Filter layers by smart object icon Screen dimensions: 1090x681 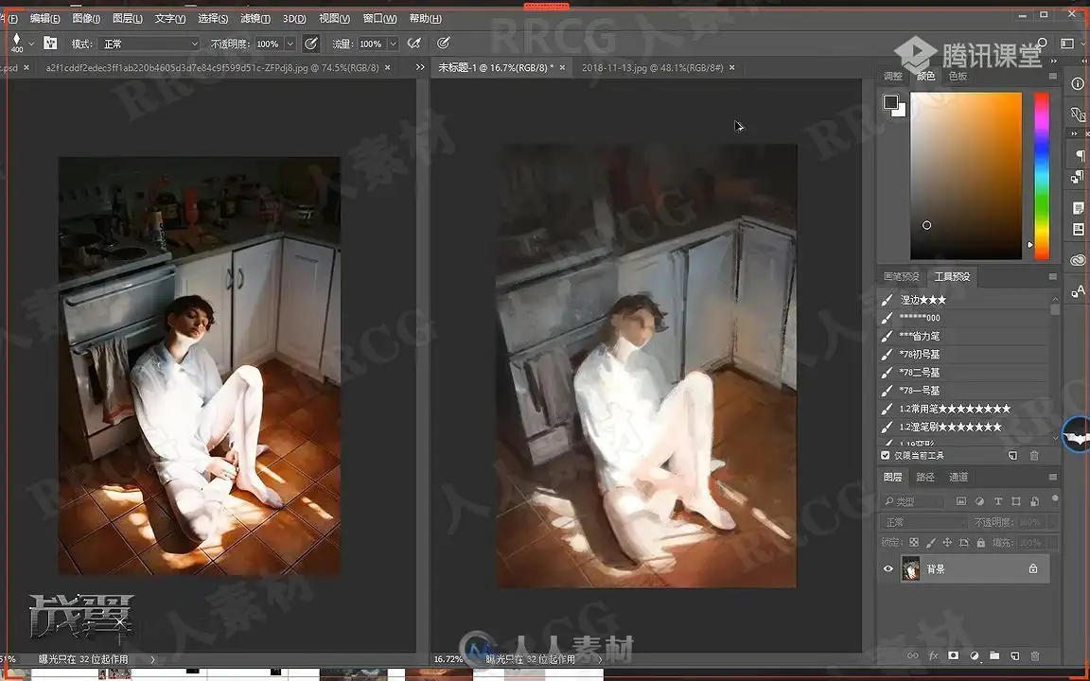(x=1035, y=501)
